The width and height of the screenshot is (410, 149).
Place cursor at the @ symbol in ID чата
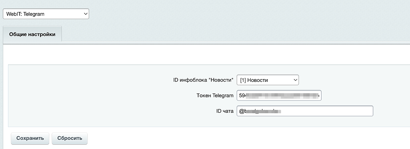pyautogui.click(x=241, y=111)
